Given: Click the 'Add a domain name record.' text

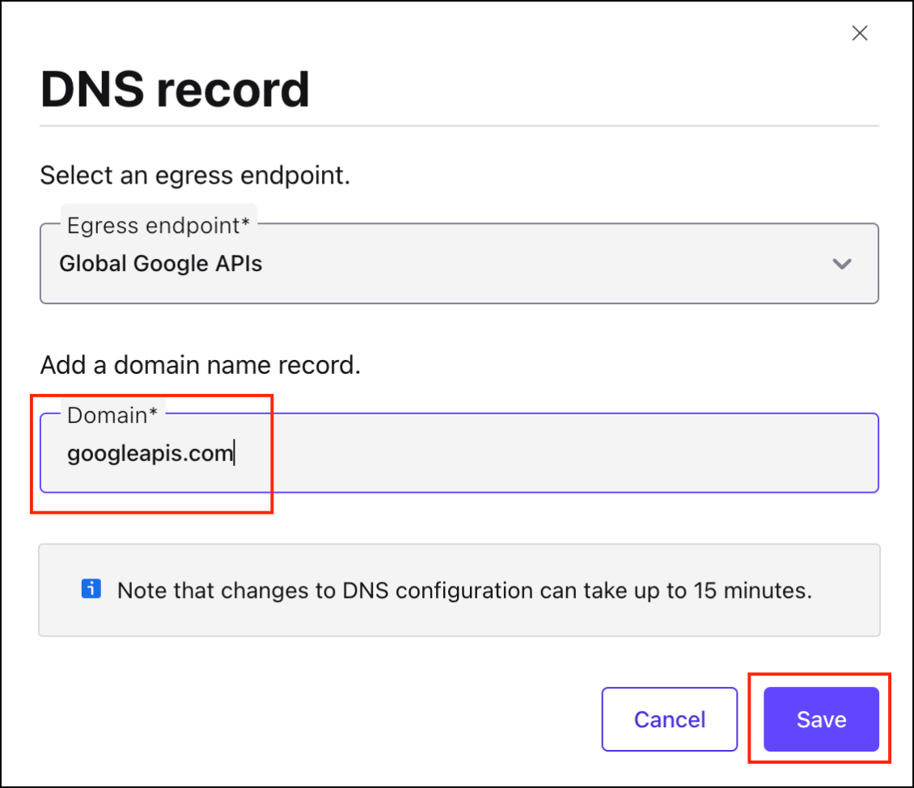Looking at the screenshot, I should 200,365.
